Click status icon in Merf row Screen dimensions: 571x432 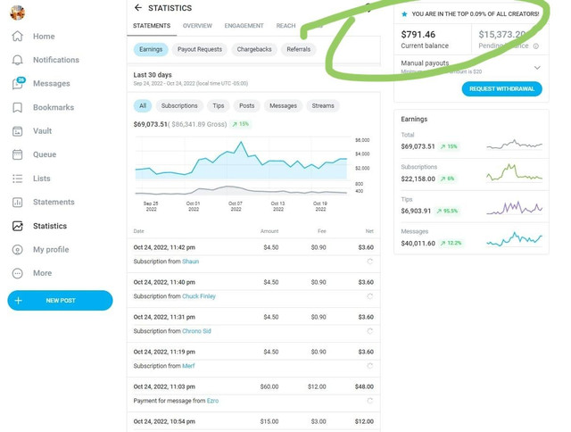click(x=369, y=366)
